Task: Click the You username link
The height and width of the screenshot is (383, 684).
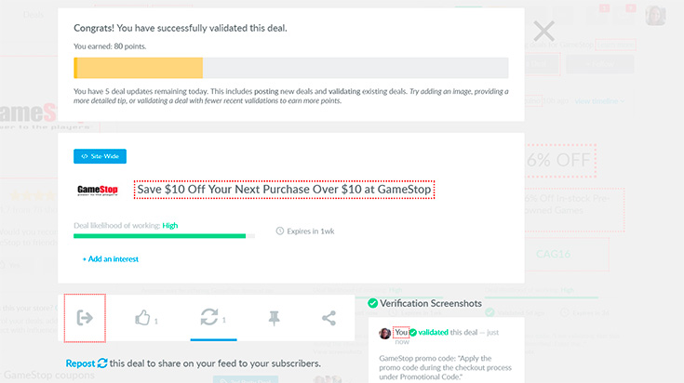Action: coord(401,333)
